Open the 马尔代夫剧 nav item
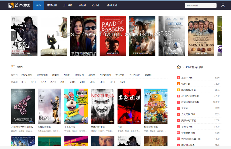Screen dimensions: 231x149 pyautogui.click(x=111, y=5)
